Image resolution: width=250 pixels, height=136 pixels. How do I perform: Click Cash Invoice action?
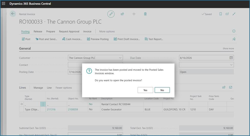[72, 39]
